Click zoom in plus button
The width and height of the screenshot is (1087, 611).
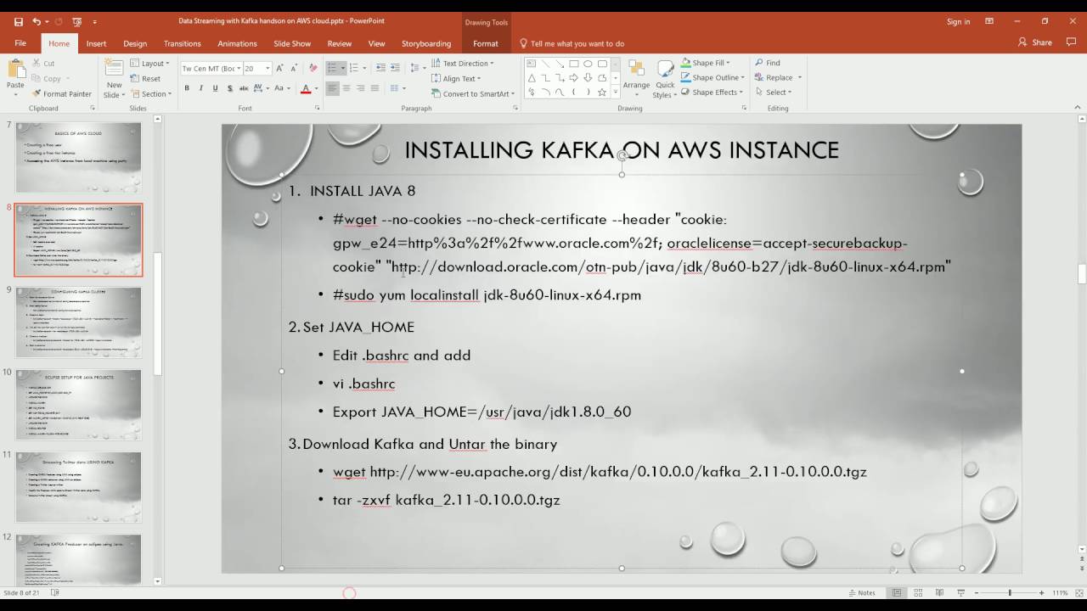[1042, 592]
